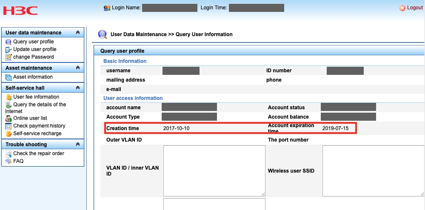Click the Account balance label
Screen dimensions: 425x210
pyautogui.click(x=288, y=117)
